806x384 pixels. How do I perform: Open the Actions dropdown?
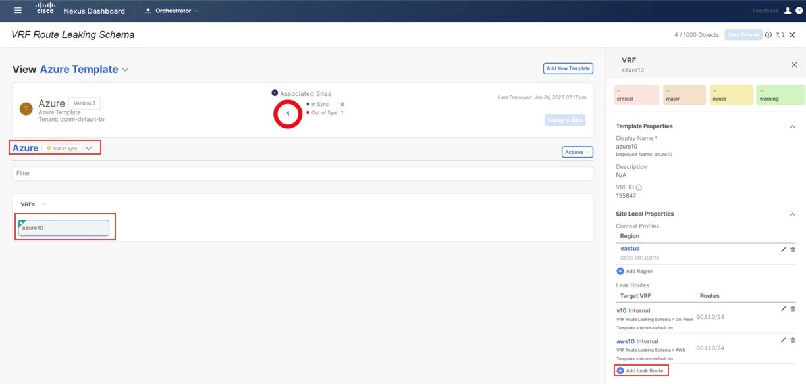point(578,152)
